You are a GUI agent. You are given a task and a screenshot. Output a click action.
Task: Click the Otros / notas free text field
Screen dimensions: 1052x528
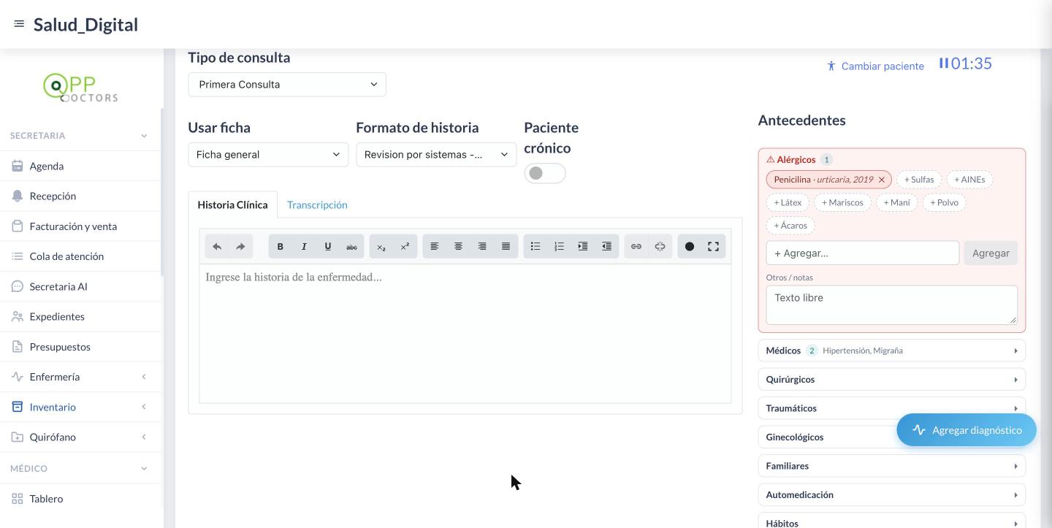(x=892, y=305)
